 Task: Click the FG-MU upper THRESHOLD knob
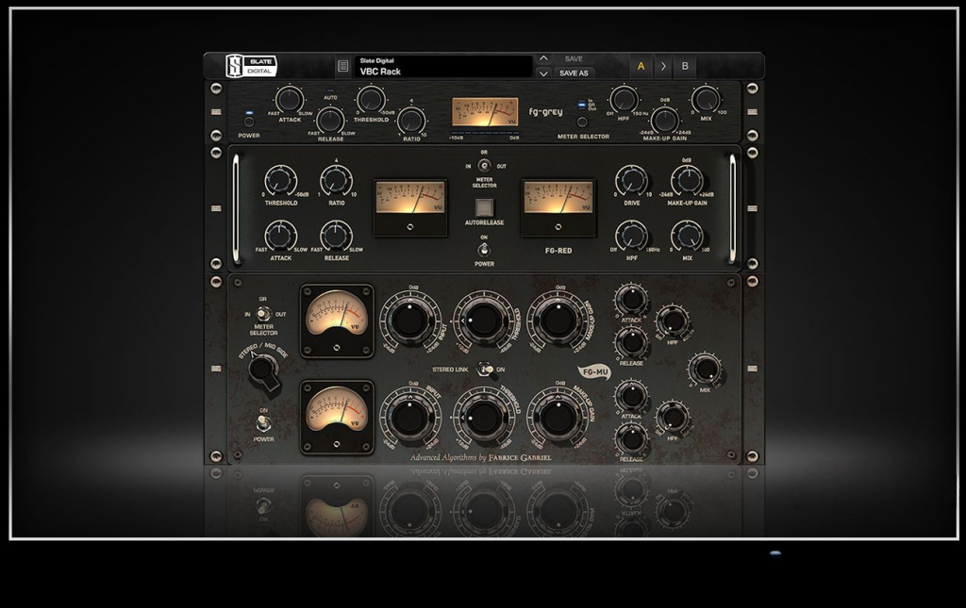tap(484, 320)
